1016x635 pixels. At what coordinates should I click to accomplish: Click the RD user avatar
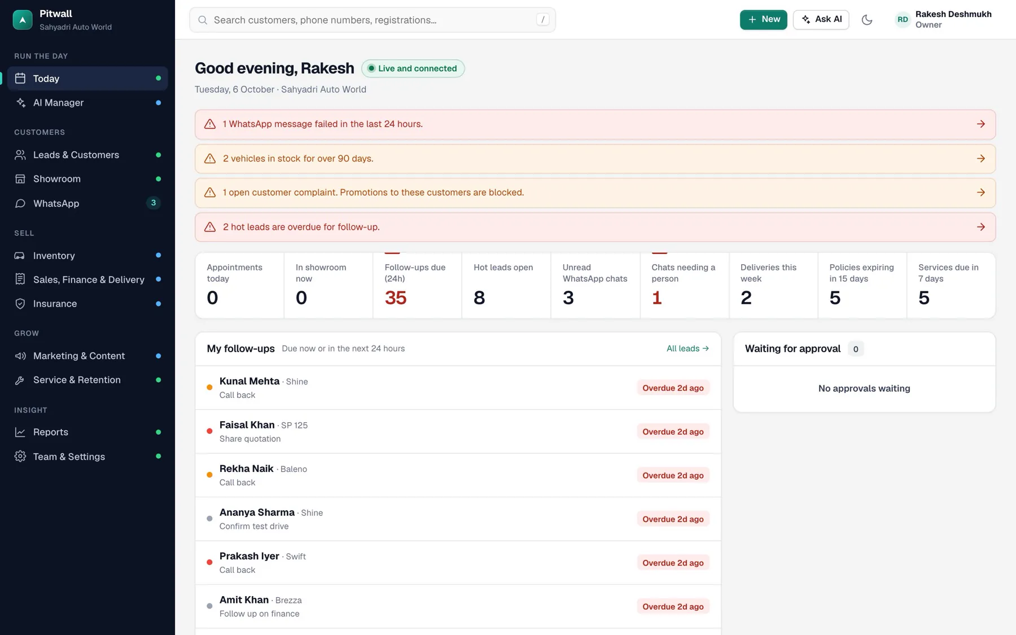point(903,20)
